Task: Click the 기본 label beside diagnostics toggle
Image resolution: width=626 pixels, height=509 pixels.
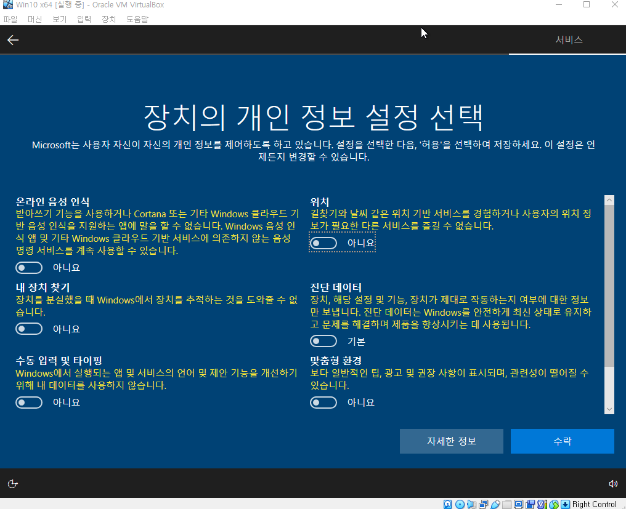Action: click(356, 342)
